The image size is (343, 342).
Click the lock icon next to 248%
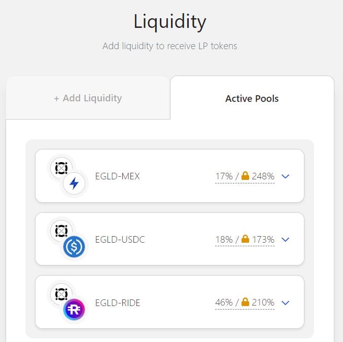pos(245,176)
